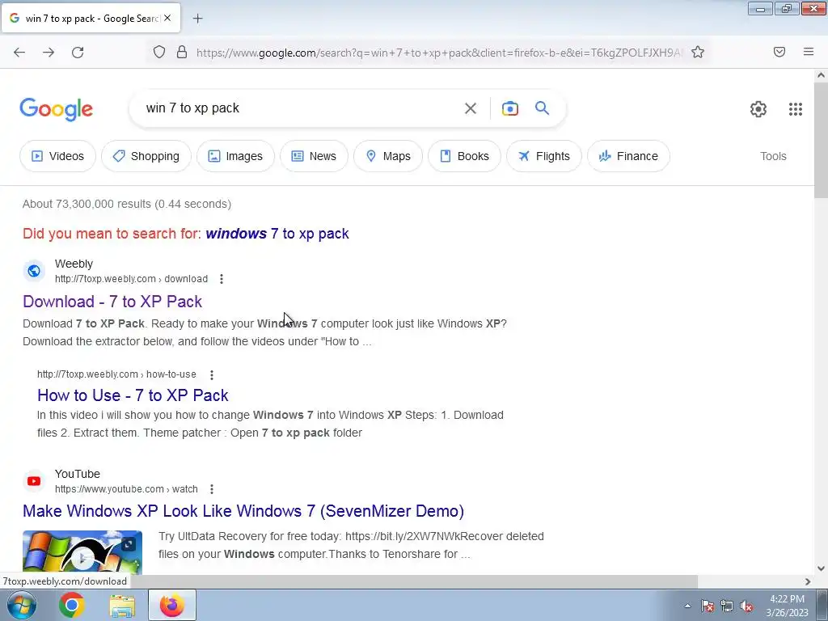This screenshot has height=621, width=828.
Task: Open 'Download - 7 to XP Pack' link
Action: tap(112, 302)
